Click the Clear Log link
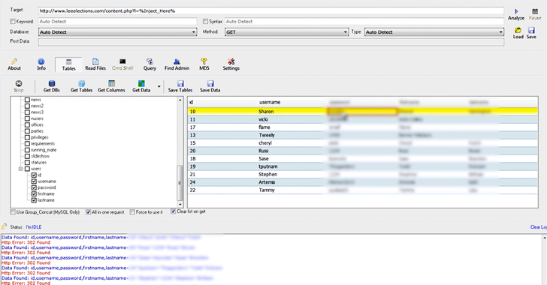This screenshot has height=285, width=547. [538, 226]
